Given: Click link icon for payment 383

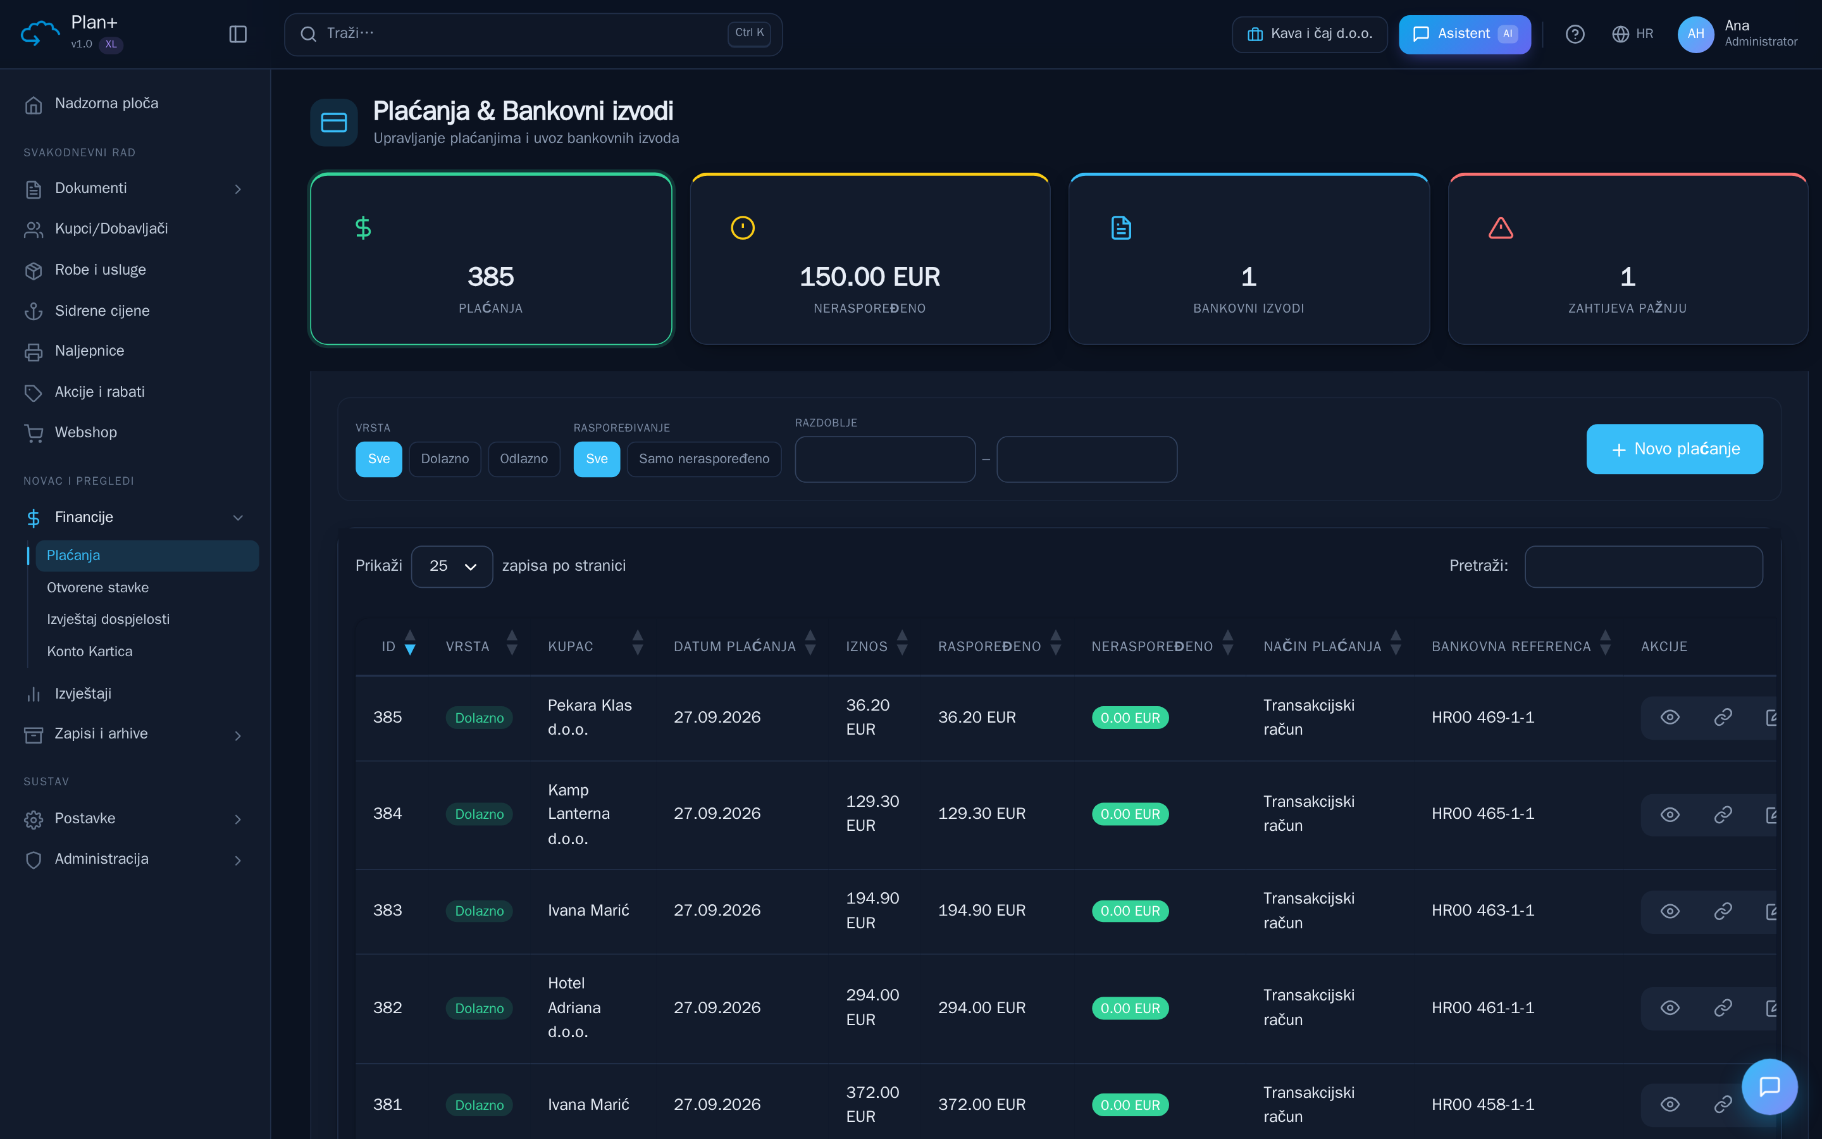Looking at the screenshot, I should click(1723, 911).
